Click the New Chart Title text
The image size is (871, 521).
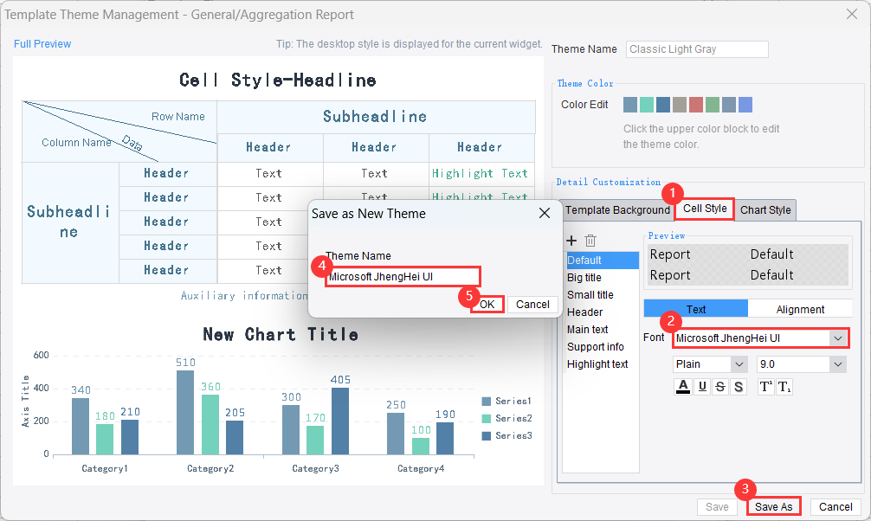click(x=281, y=334)
